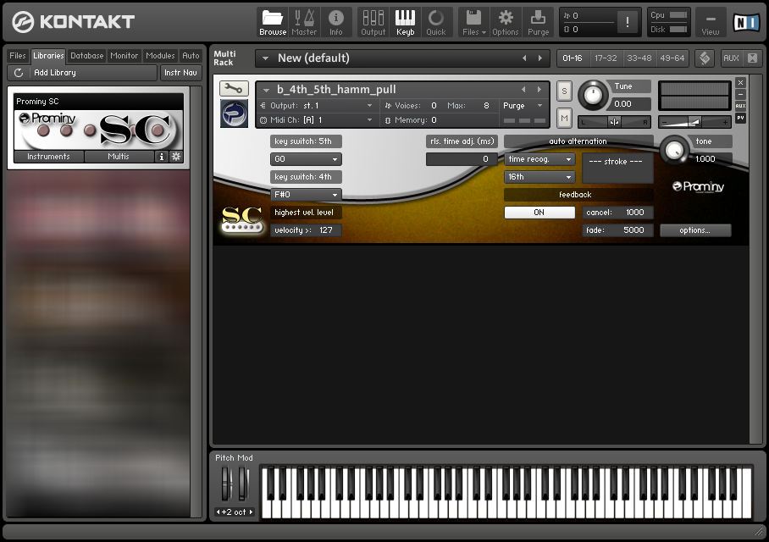Open the Output st. 1 dropdown
This screenshot has width=769, height=542.
[317, 106]
